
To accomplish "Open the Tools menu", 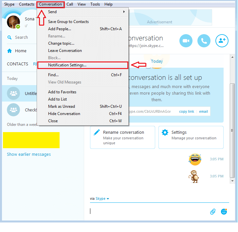I will 95,4.
